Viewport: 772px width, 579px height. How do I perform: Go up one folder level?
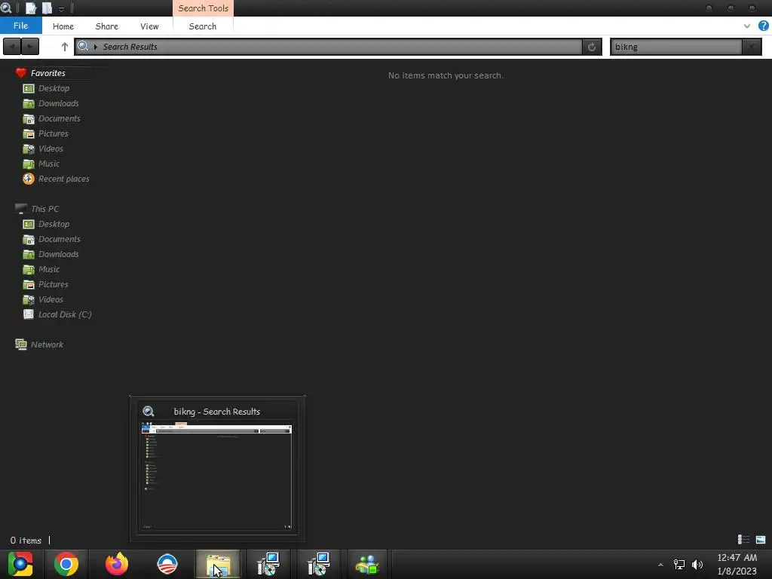pyautogui.click(x=65, y=47)
